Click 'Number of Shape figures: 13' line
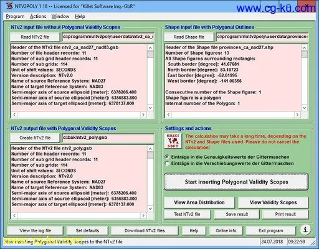This screenshot has width=319, height=249. point(197,53)
